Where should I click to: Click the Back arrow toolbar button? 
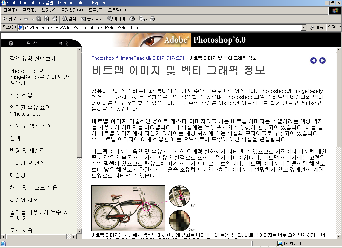[x=9, y=19]
